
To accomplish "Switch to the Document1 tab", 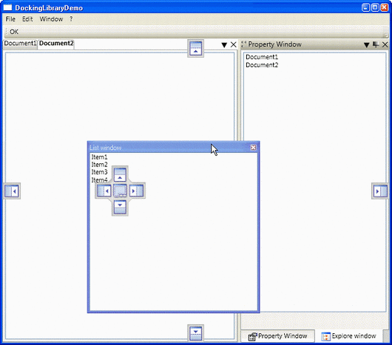I will pyautogui.click(x=20, y=44).
